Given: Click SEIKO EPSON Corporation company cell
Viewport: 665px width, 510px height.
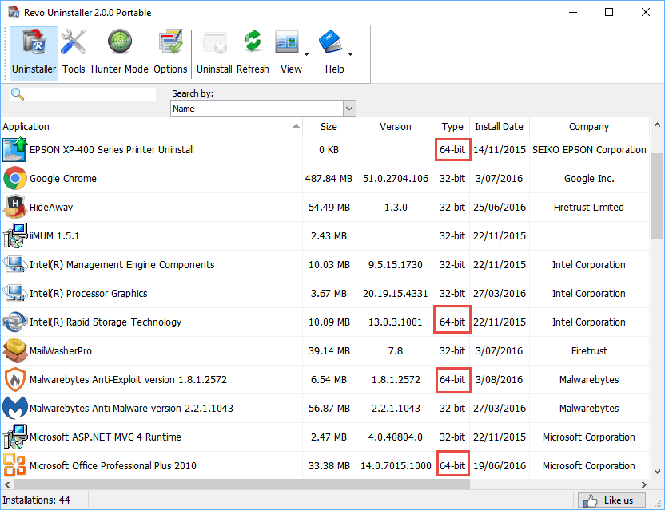Looking at the screenshot, I should click(589, 149).
